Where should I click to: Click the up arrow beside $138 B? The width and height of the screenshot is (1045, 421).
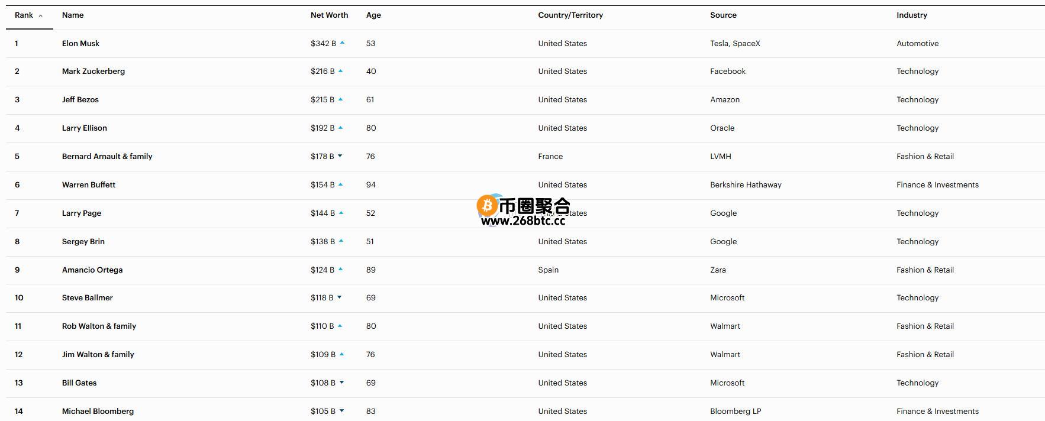point(341,241)
